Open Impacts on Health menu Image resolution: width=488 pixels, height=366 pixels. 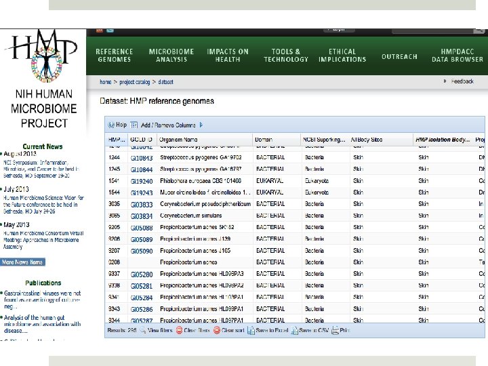point(228,56)
